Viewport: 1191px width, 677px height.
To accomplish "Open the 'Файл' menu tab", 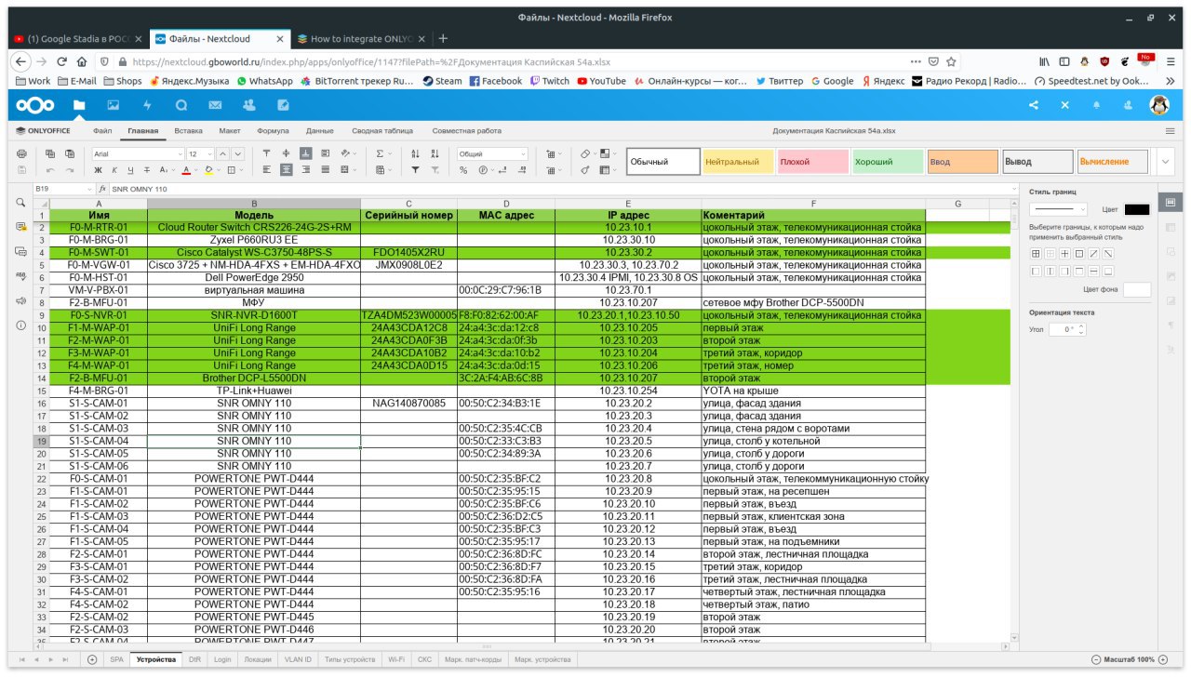I will pos(102,131).
